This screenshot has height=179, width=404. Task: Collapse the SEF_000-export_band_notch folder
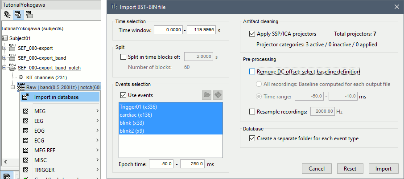tap(5, 68)
